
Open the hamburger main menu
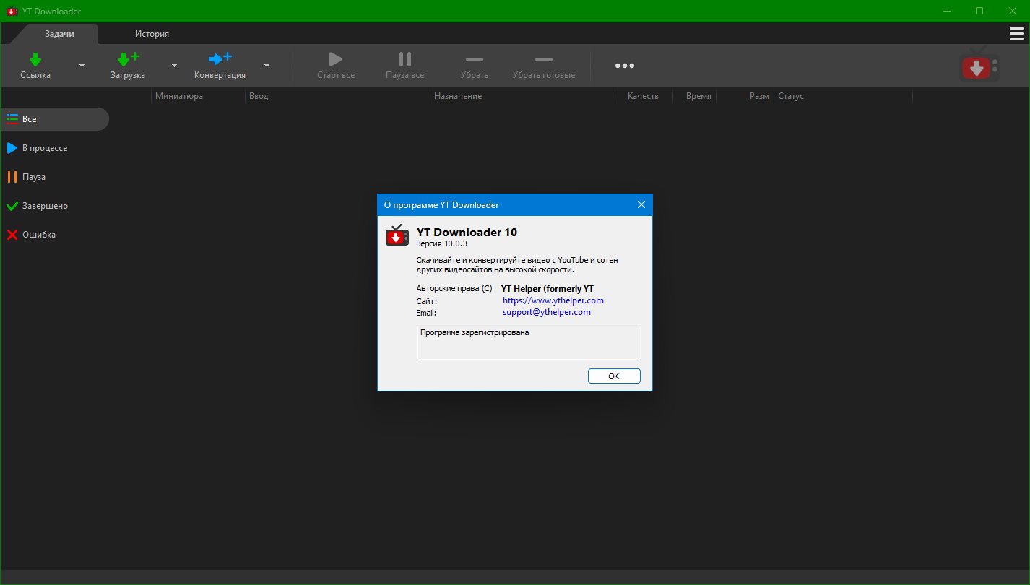1016,34
